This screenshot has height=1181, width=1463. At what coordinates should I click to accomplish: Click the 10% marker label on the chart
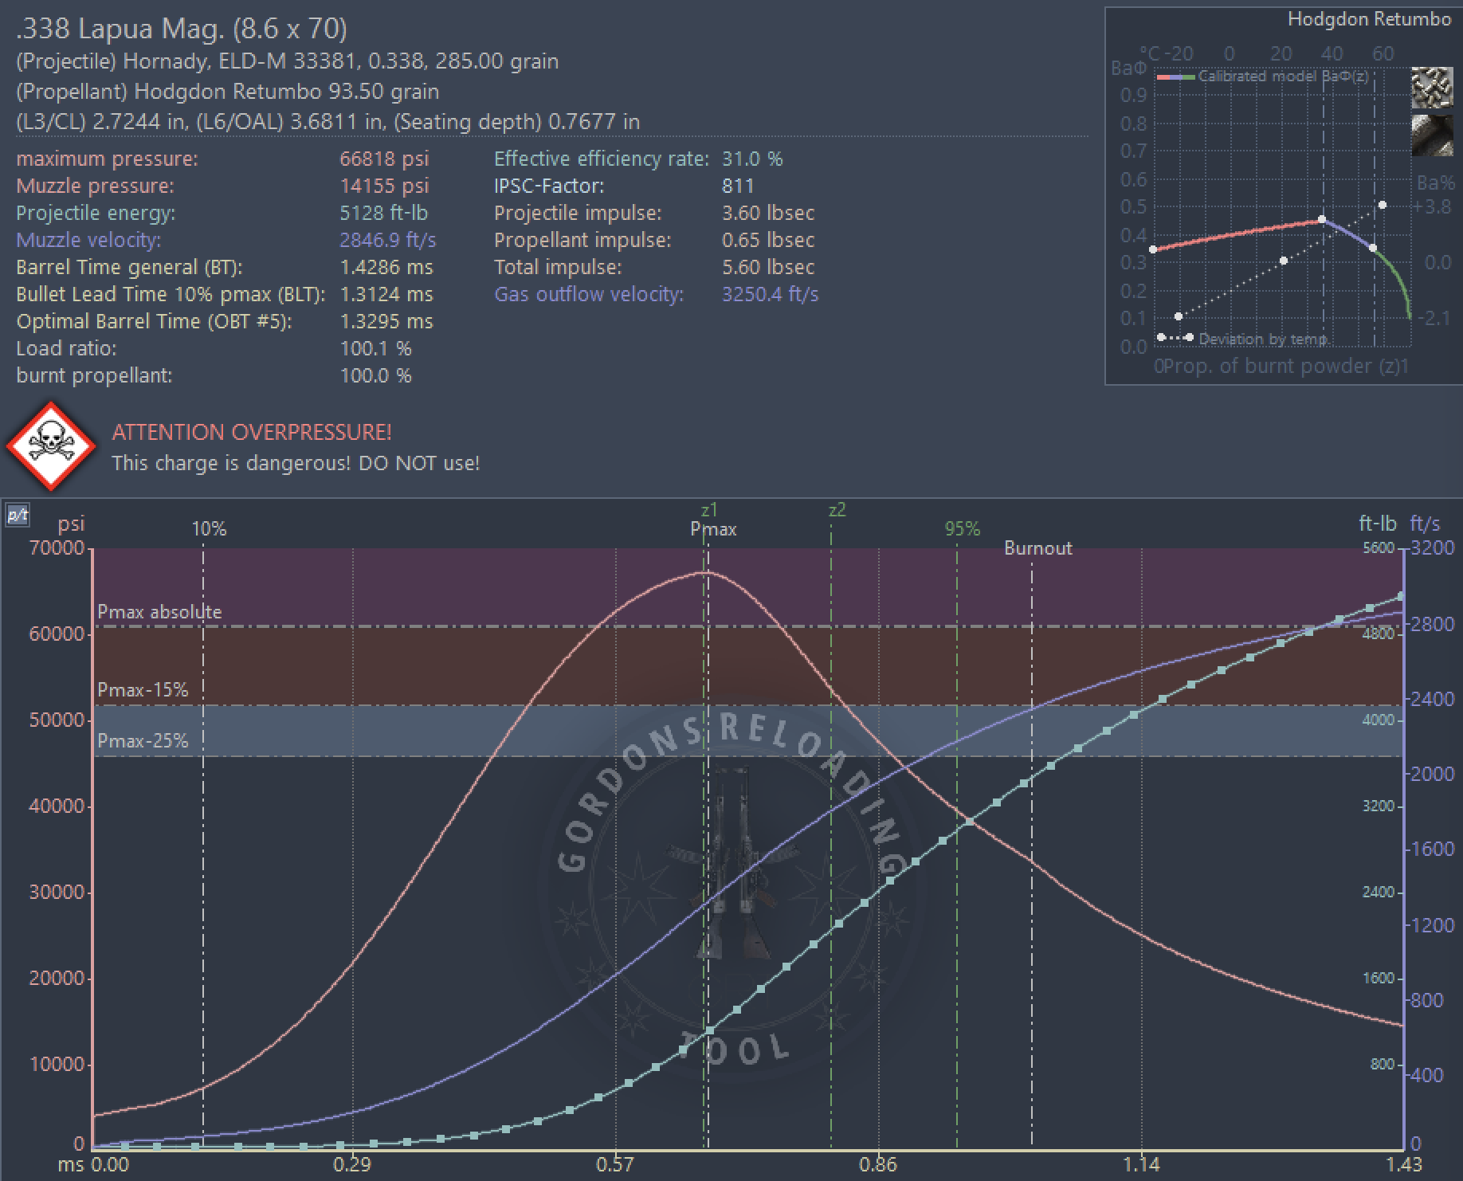point(209,529)
